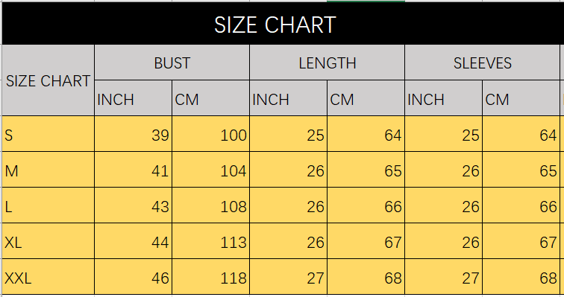This screenshot has width=564, height=297.
Task: Click the BUST header cell
Action: click(x=172, y=63)
